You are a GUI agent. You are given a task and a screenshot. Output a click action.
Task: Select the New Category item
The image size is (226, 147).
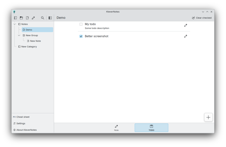[29, 47]
